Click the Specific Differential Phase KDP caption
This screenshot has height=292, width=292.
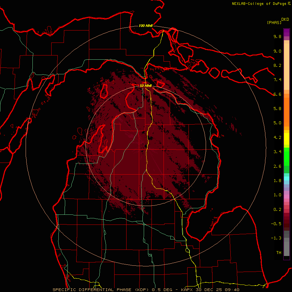(146, 290)
